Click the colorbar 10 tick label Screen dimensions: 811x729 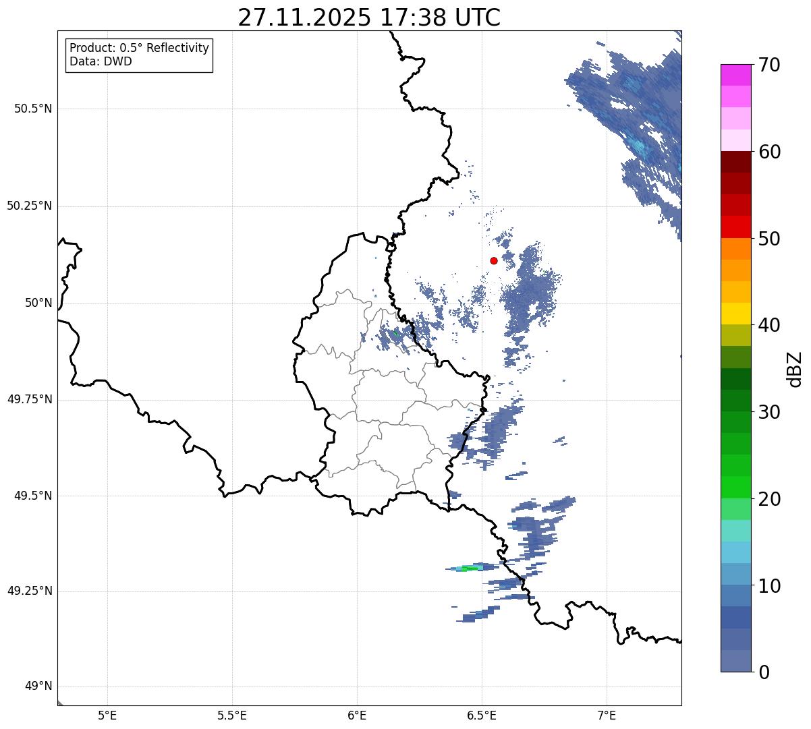pyautogui.click(x=769, y=587)
